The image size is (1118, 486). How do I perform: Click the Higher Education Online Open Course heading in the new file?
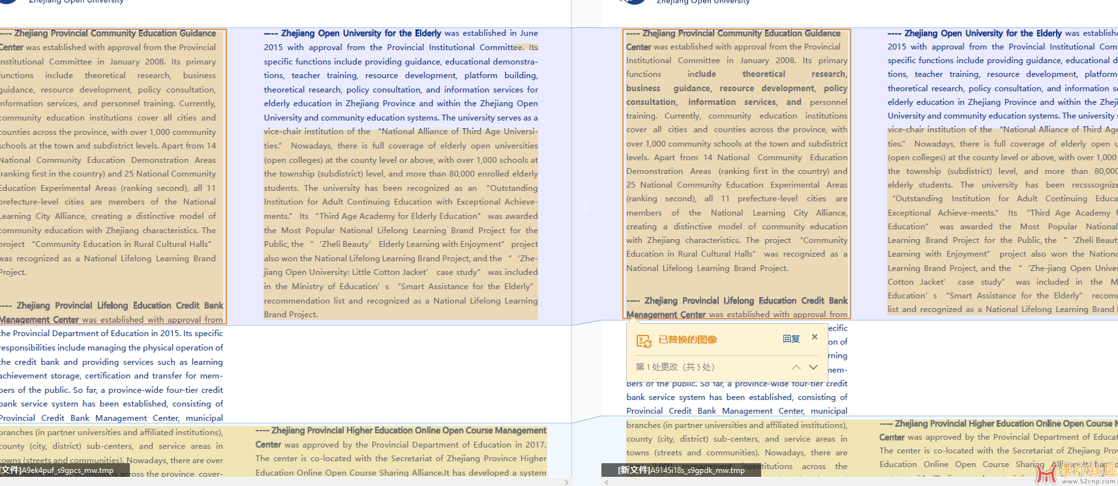(998, 423)
